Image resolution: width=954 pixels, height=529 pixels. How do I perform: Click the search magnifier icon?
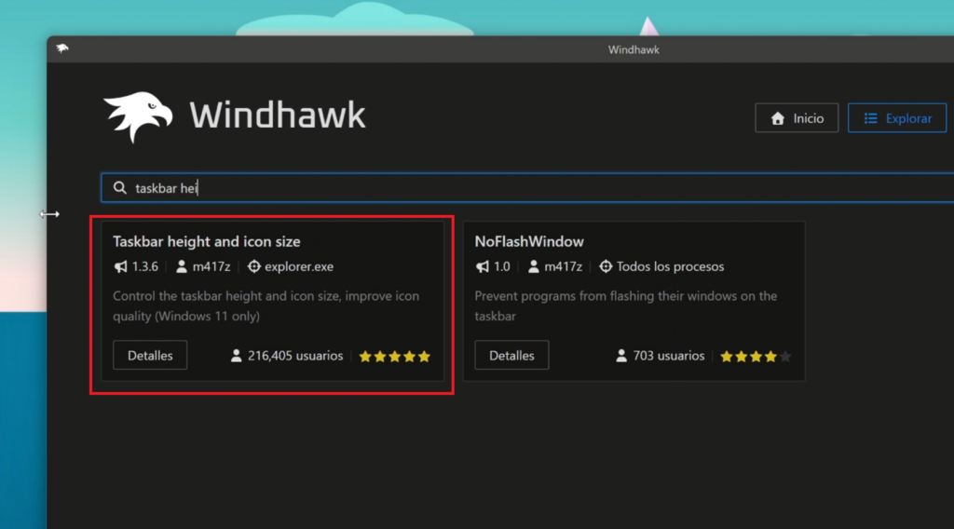(120, 188)
